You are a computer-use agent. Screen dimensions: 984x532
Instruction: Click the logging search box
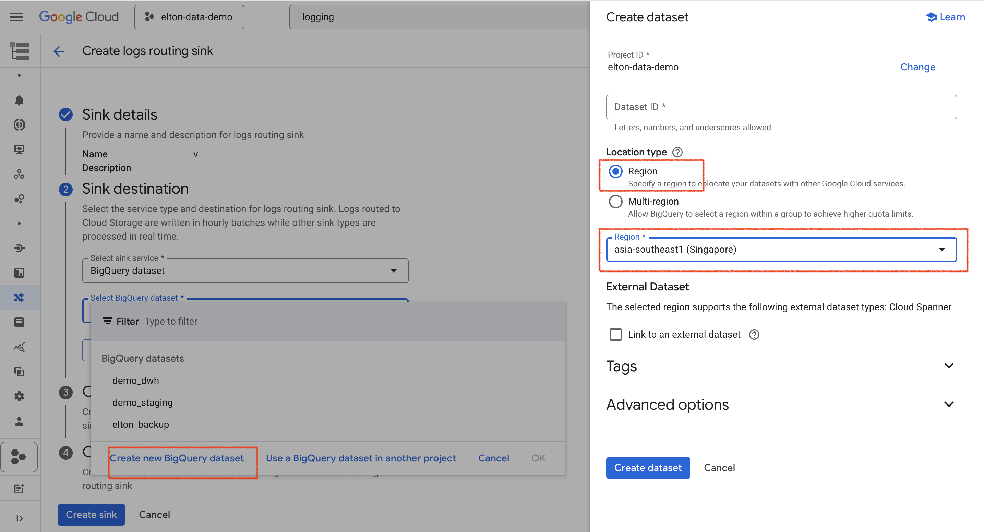439,17
